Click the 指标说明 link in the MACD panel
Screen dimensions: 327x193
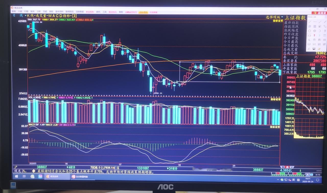point(275,127)
